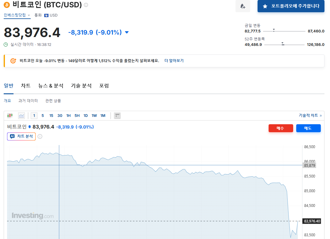This screenshot has height=239, width=330.
Task: Click the target icon in the promo banner
Action: click(13, 61)
